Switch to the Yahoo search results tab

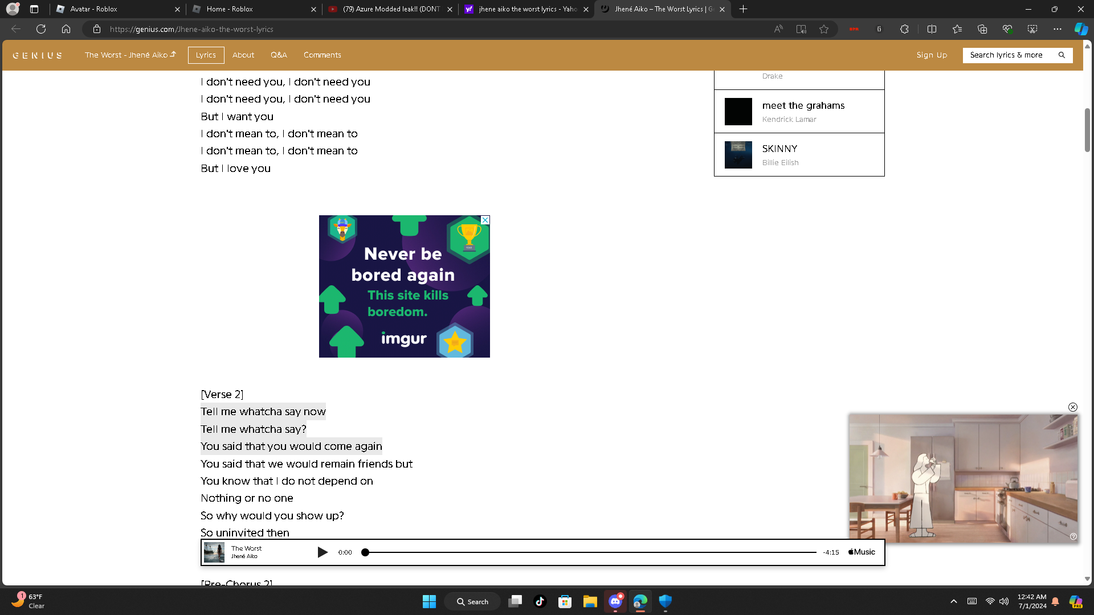(526, 9)
